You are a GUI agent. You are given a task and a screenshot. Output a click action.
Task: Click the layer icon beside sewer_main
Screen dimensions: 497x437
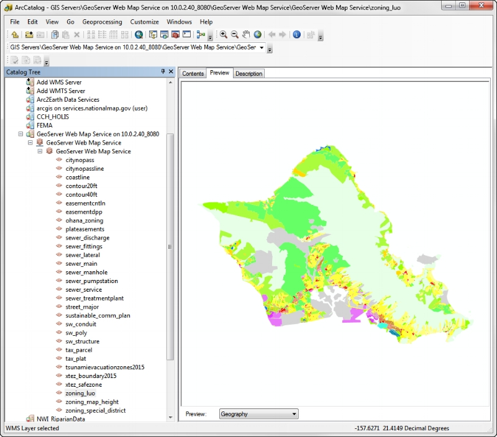[x=59, y=263]
